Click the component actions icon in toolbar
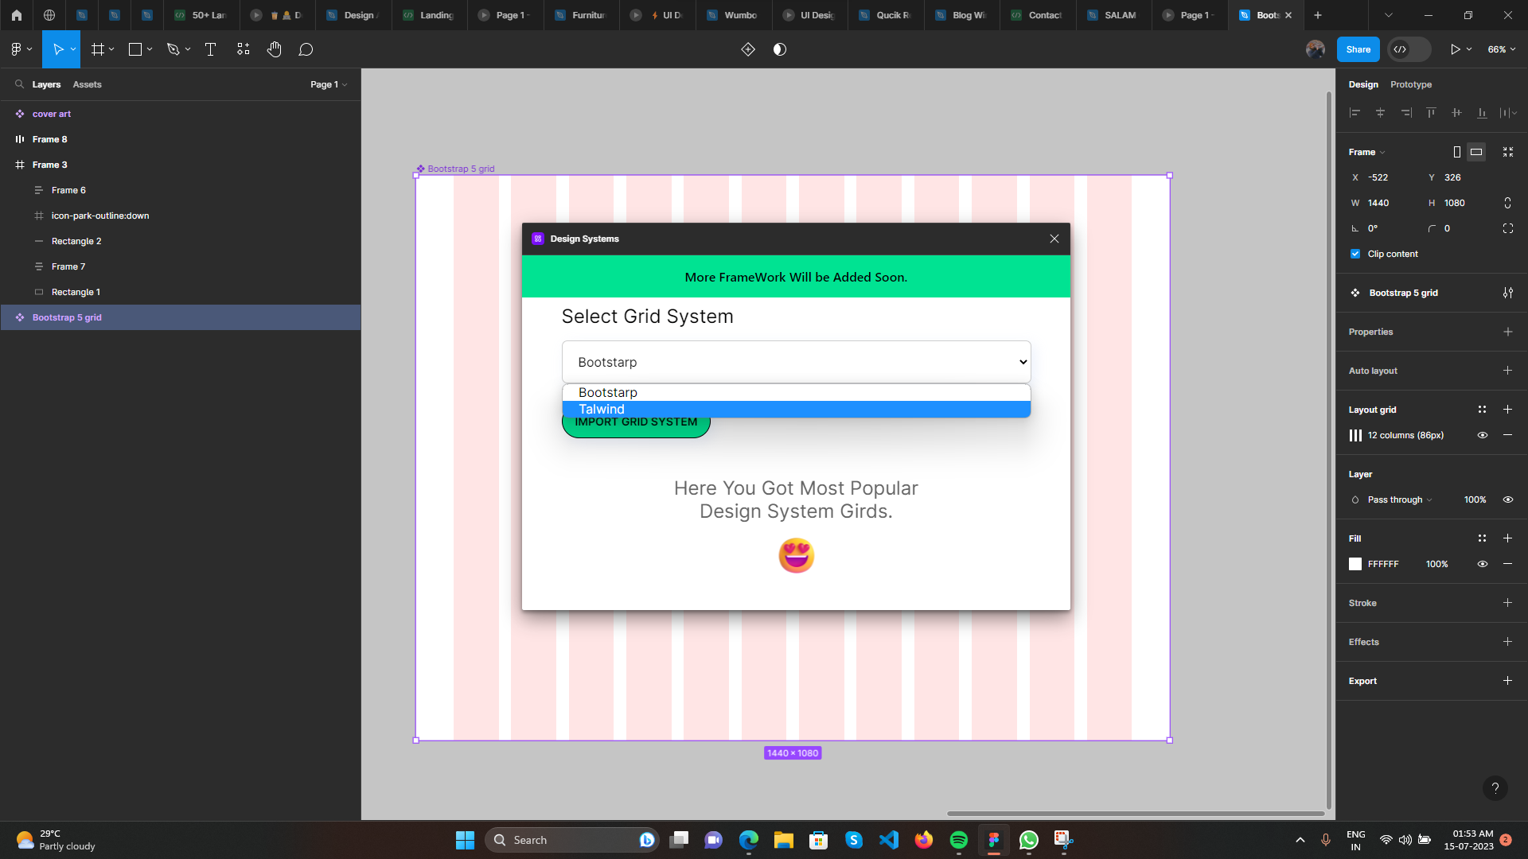 748,49
